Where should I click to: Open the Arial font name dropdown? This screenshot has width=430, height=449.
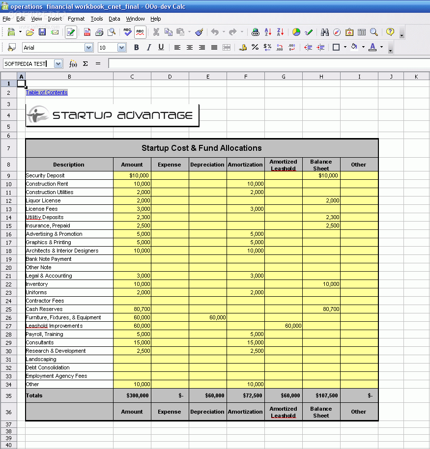coord(88,48)
